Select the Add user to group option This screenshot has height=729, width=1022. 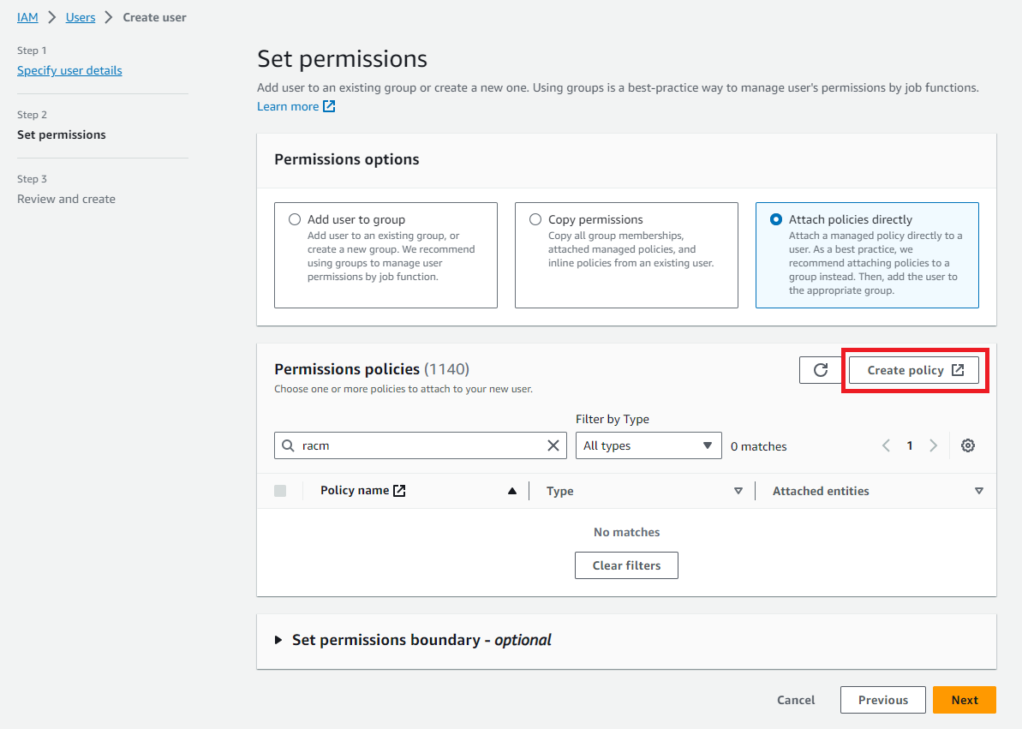click(295, 220)
